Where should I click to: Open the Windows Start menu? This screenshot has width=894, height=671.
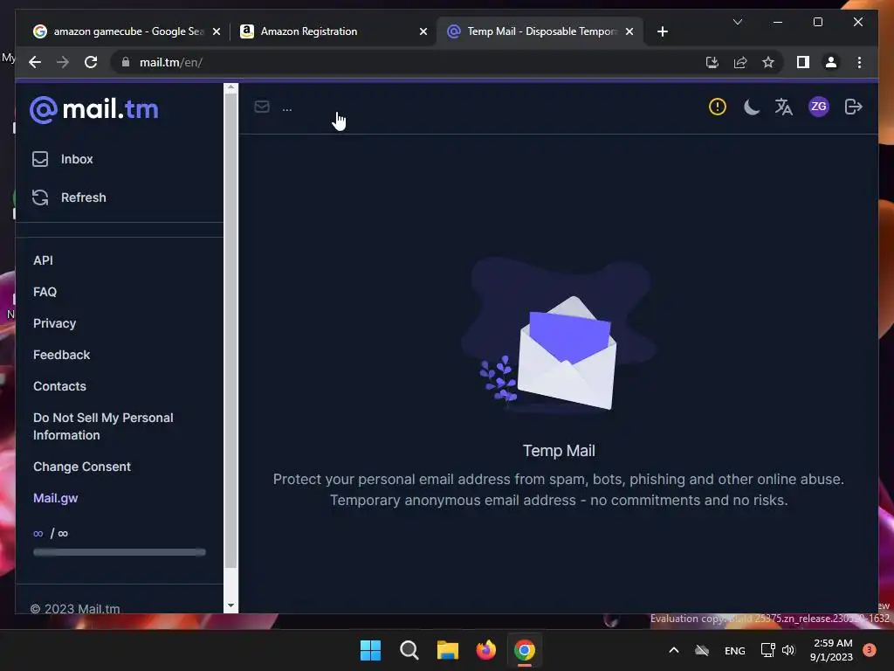(370, 650)
